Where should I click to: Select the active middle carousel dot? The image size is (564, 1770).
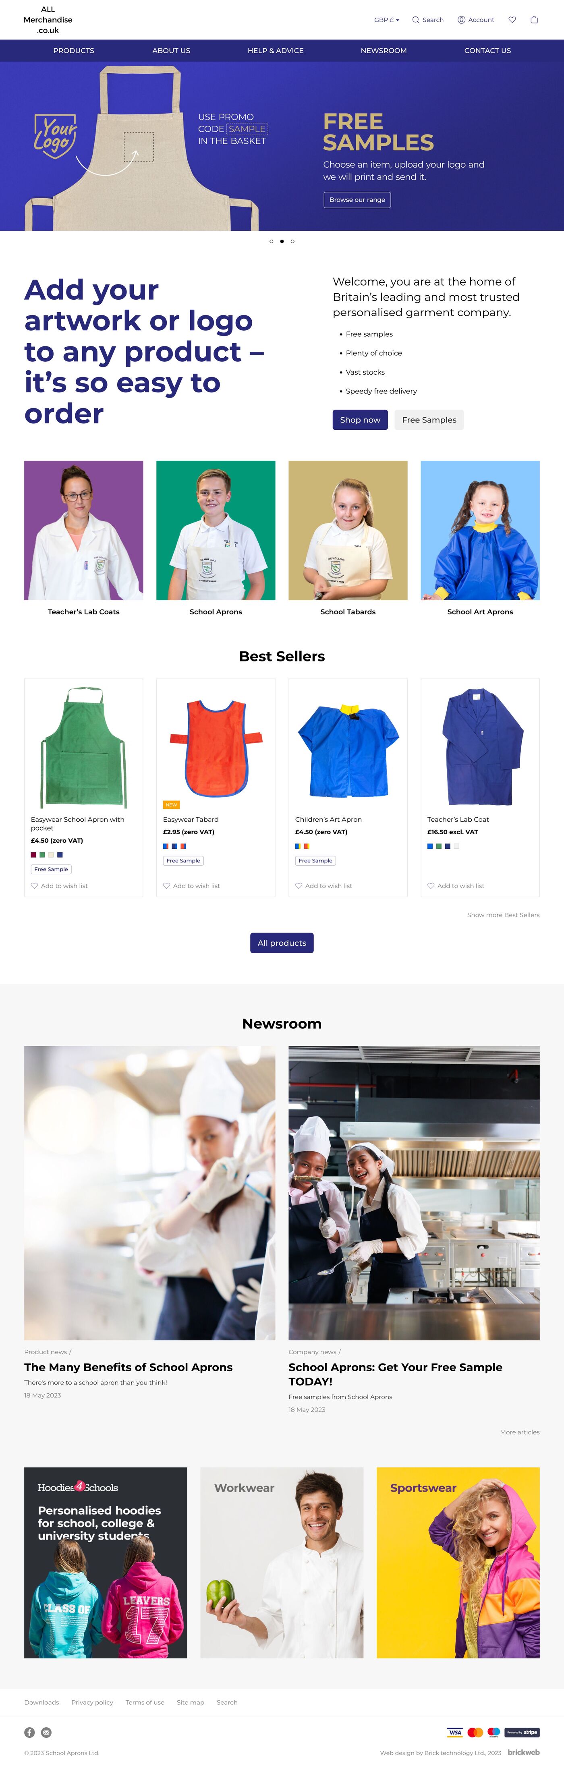point(282,241)
